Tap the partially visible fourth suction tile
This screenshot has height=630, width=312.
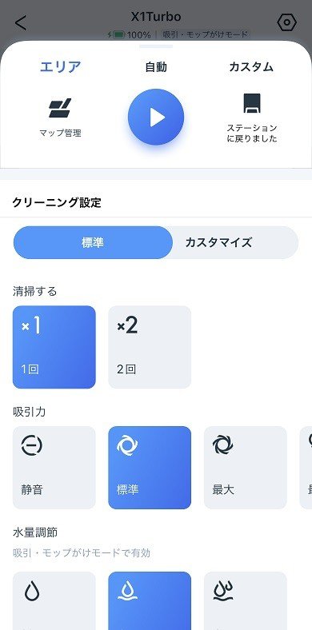(306, 468)
